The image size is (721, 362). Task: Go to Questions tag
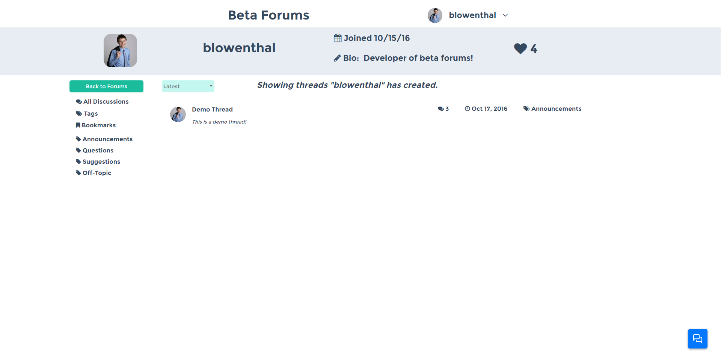click(98, 151)
